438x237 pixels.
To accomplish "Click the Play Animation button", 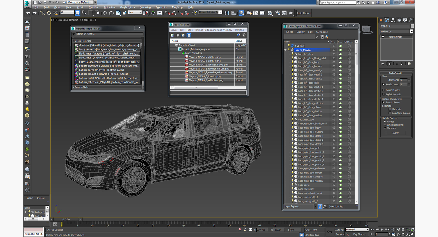I will pos(383,230).
